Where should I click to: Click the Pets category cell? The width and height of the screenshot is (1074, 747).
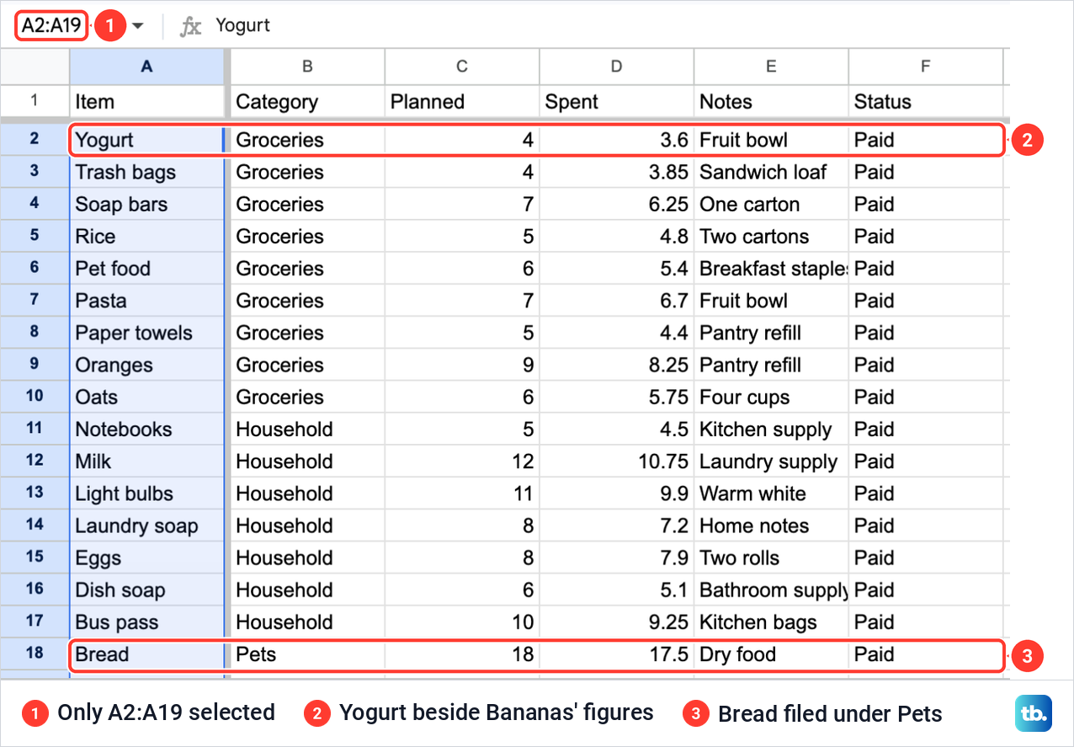click(307, 654)
